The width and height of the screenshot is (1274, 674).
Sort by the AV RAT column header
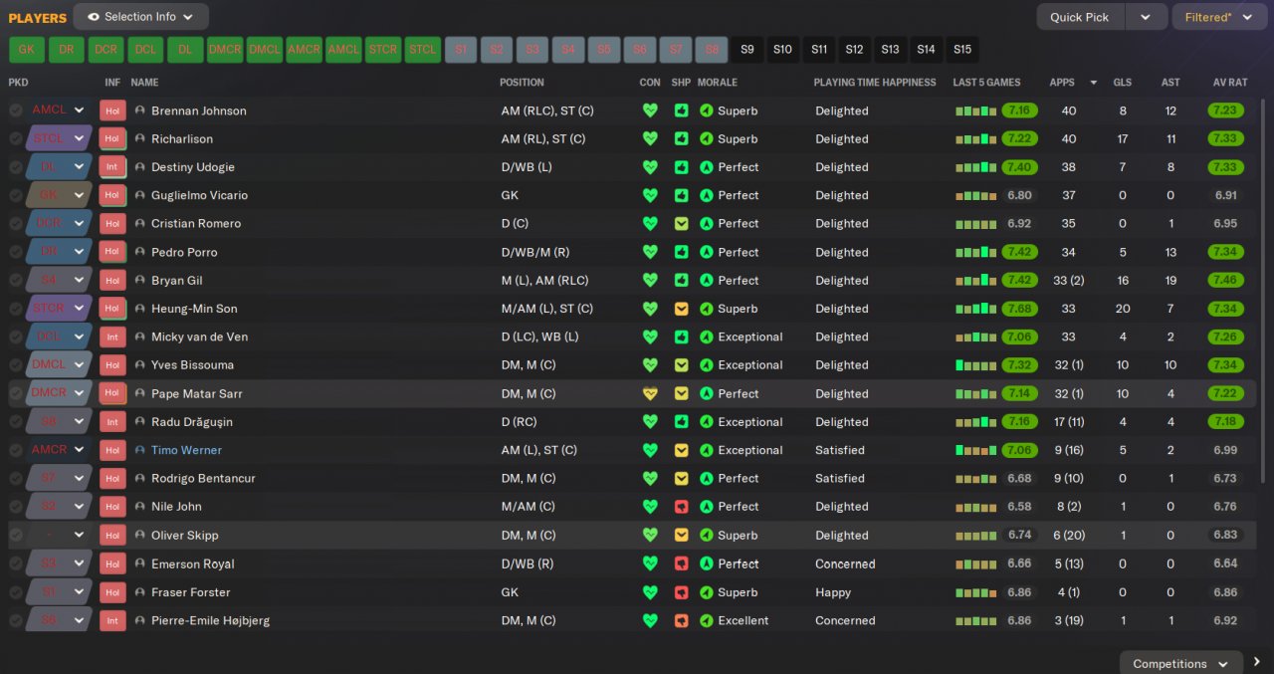point(1230,83)
